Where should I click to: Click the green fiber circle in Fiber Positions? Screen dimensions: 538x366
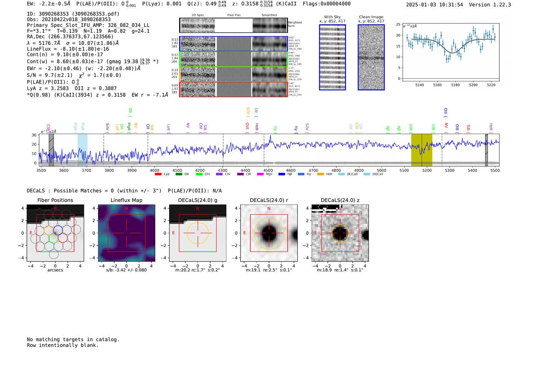(53, 238)
